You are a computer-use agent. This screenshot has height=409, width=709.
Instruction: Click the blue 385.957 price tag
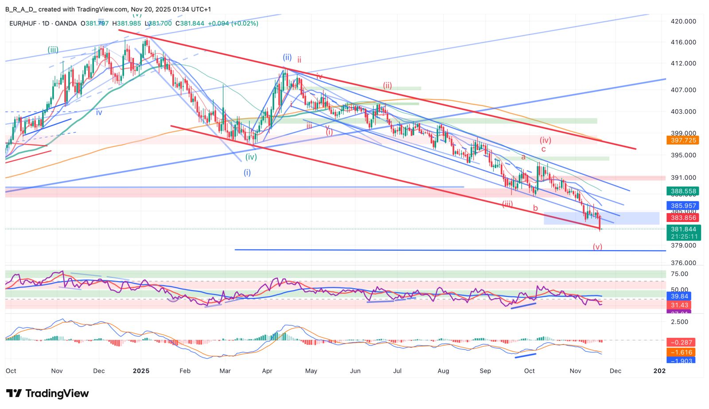(683, 206)
